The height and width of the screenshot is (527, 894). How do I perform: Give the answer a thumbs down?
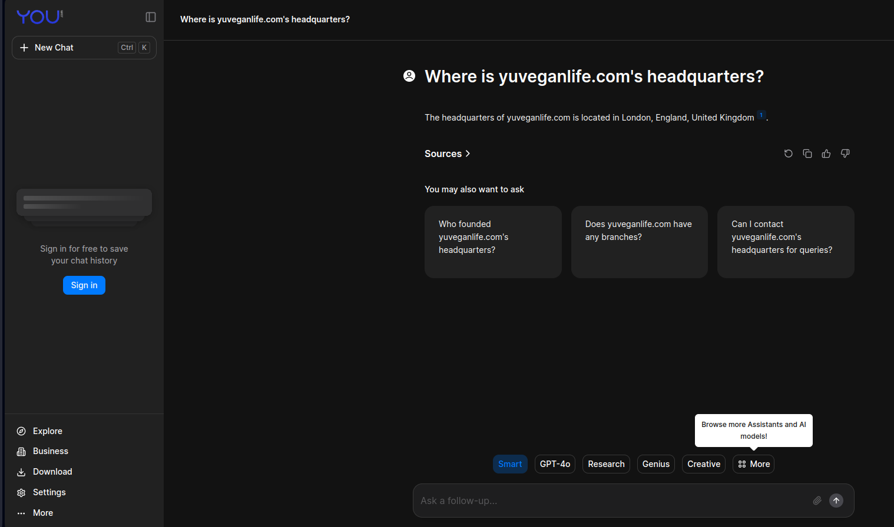tap(845, 154)
